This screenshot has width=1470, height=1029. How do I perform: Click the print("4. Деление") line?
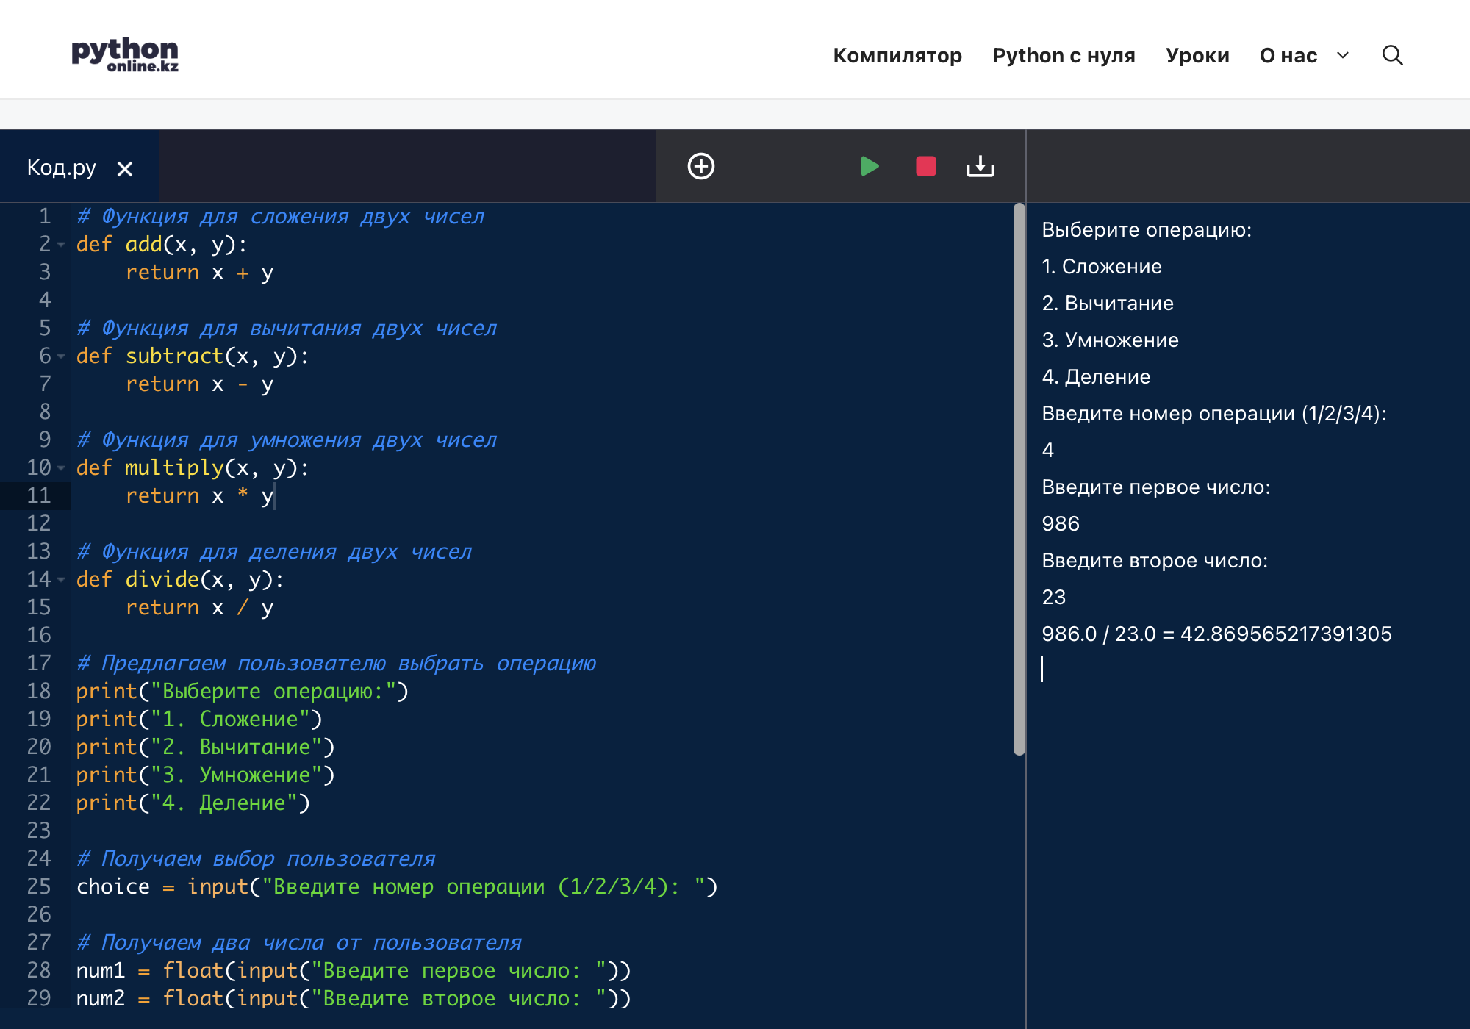193,803
